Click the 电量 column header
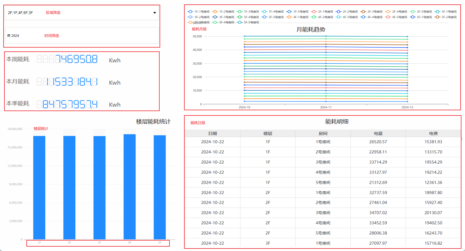Image resolution: width=465 pixels, height=251 pixels. point(378,133)
